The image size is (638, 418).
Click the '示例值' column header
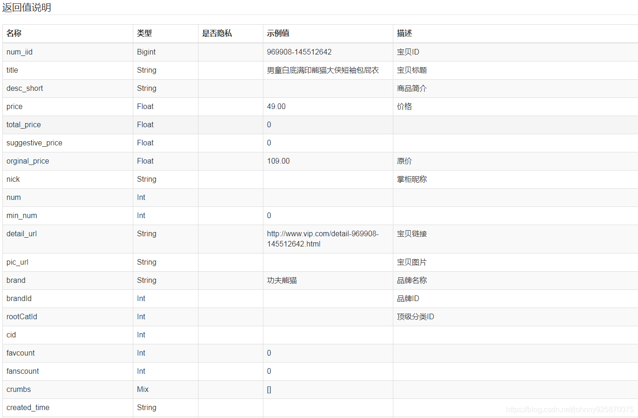point(278,33)
